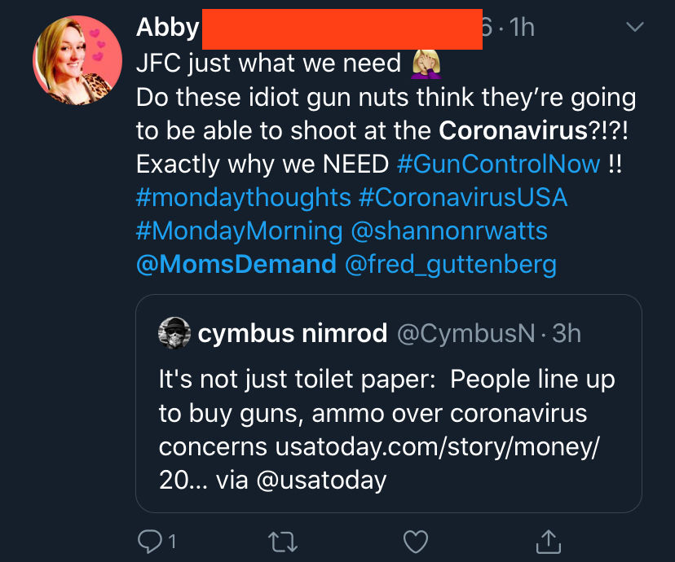Visit the @MomsDemand mention
The height and width of the screenshot is (562, 675).
236,264
